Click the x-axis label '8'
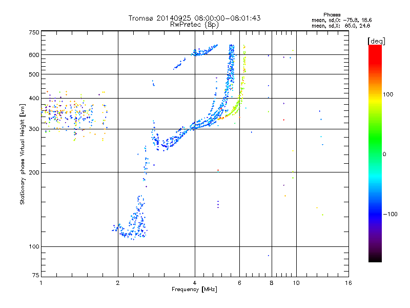The image size is (410, 308). 272,283
